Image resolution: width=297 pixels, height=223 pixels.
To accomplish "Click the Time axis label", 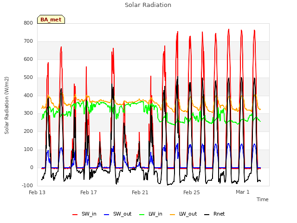I will (x=263, y=199).
